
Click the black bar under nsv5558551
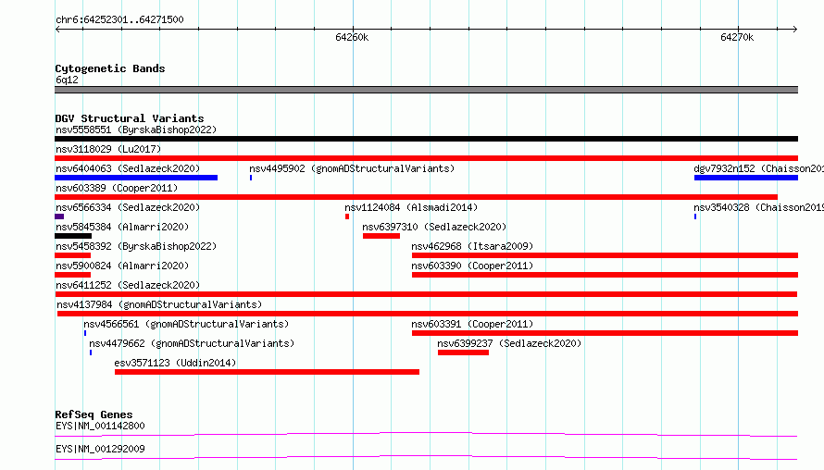(x=426, y=139)
